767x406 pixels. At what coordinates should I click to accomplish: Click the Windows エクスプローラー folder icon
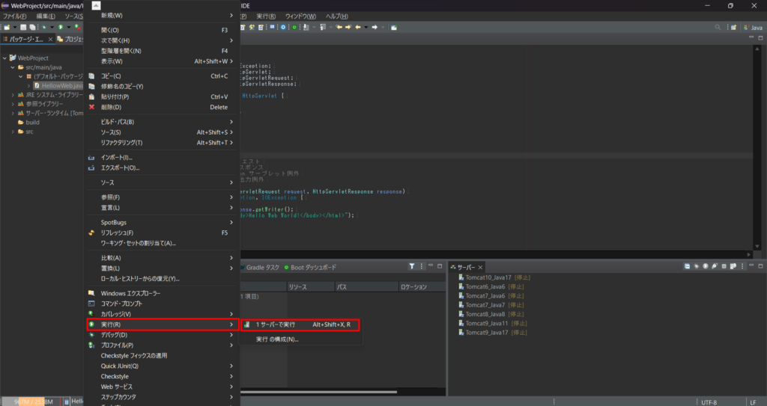(92, 292)
